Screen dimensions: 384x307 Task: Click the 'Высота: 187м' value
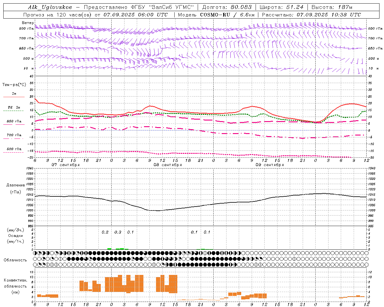[332, 7]
